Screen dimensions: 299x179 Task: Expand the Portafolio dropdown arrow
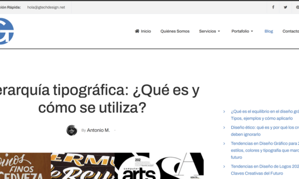252,31
